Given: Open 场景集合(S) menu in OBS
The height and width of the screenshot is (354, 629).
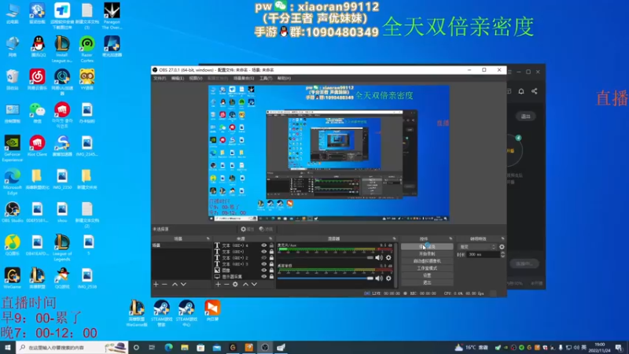Looking at the screenshot, I should coord(244,78).
